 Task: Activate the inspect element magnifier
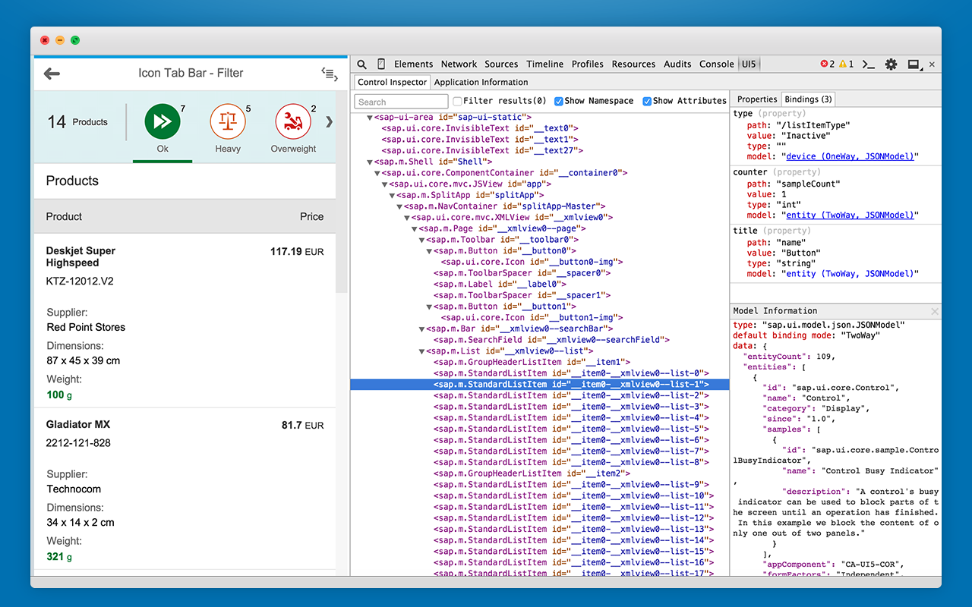click(361, 64)
